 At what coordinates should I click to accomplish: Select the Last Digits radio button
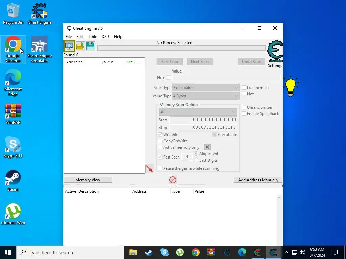196,160
